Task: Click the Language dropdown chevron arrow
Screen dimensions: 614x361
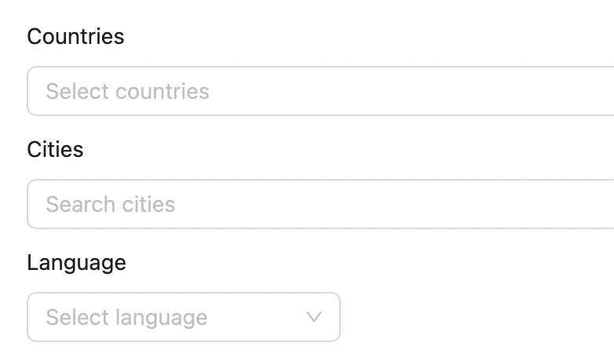Action: pyautogui.click(x=314, y=317)
